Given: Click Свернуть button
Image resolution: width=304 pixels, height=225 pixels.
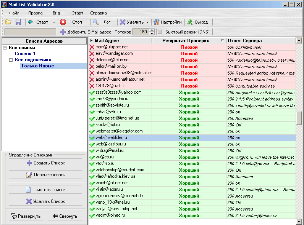Looking at the screenshot, I should click(65, 216).
